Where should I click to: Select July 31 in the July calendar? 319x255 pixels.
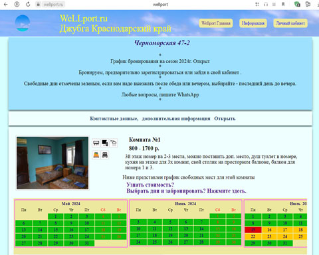click(x=285, y=243)
